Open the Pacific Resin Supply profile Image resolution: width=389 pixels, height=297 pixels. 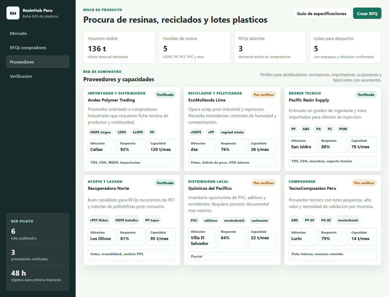tap(309, 100)
